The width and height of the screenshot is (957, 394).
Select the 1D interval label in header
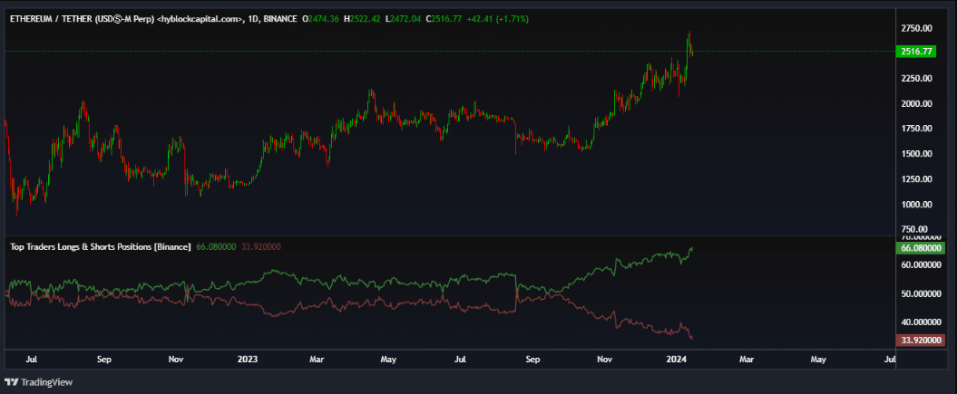coord(249,18)
